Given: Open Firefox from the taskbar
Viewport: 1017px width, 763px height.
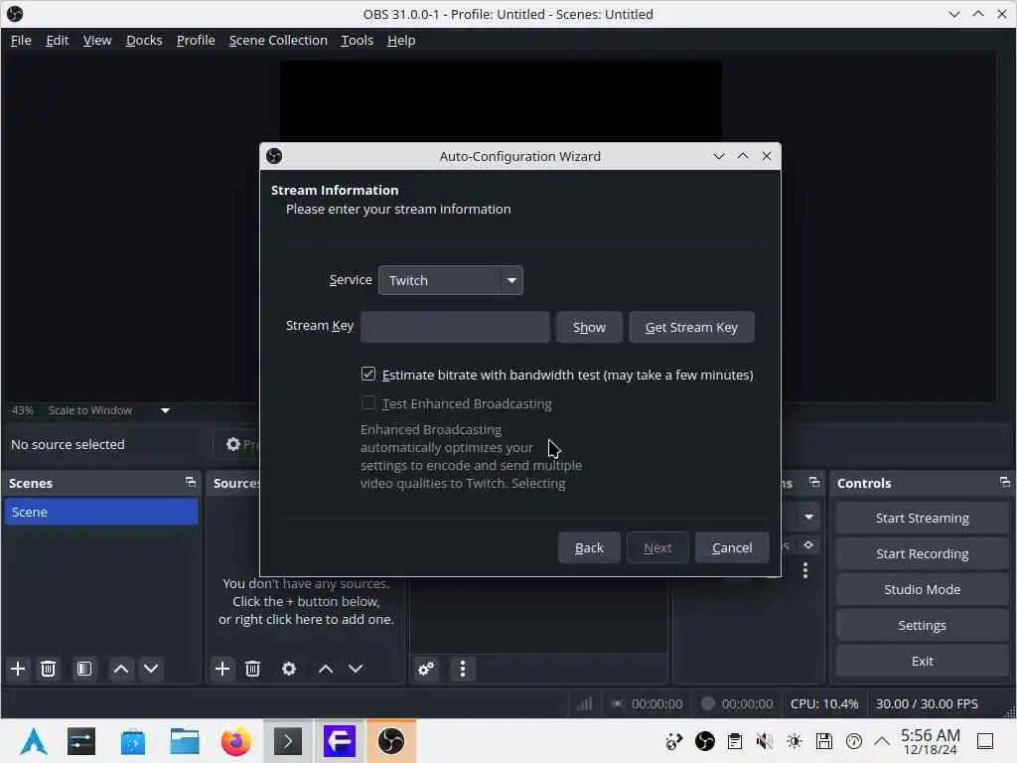Looking at the screenshot, I should click(236, 741).
